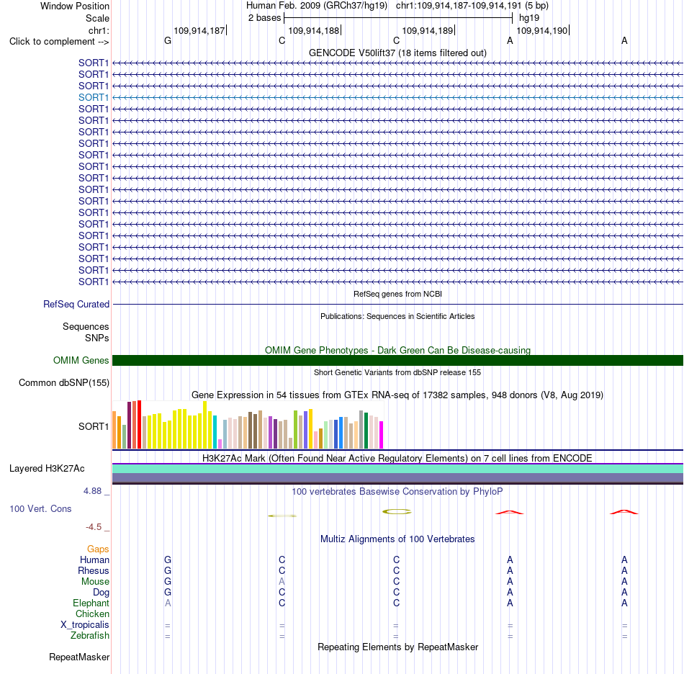Click the Gaps row label
The height and width of the screenshot is (674, 684).
pos(98,549)
